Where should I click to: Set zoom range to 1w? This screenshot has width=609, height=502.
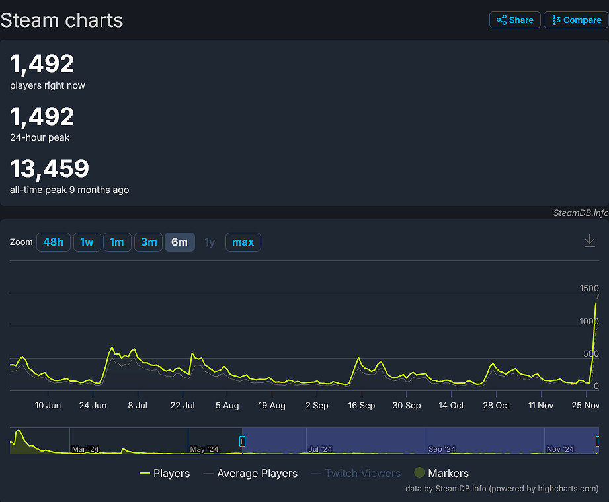pyautogui.click(x=87, y=242)
